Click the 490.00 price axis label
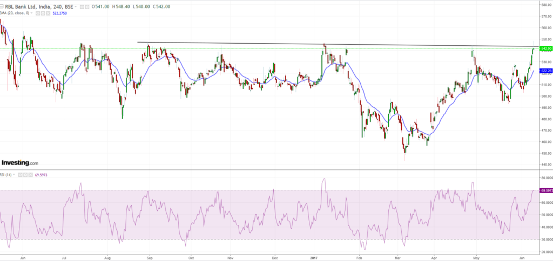Screen dimensions: 553x261 coord(545,108)
